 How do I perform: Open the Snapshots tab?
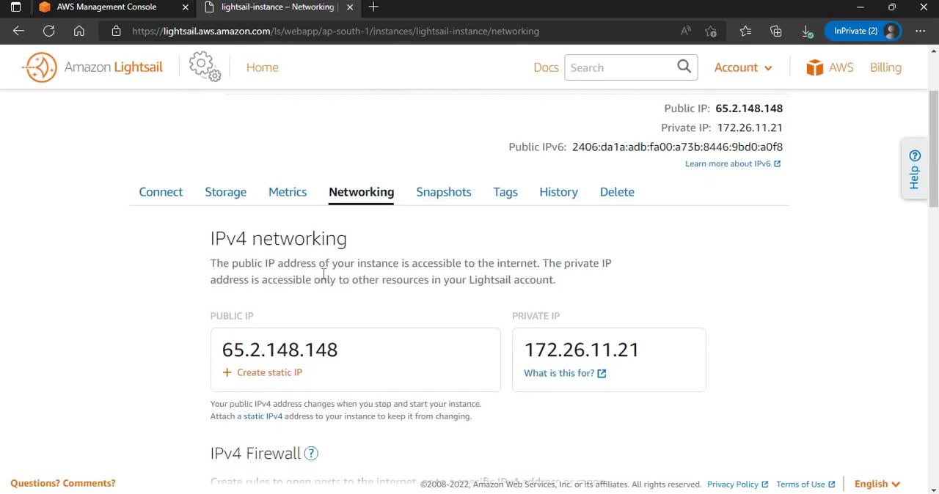(444, 192)
